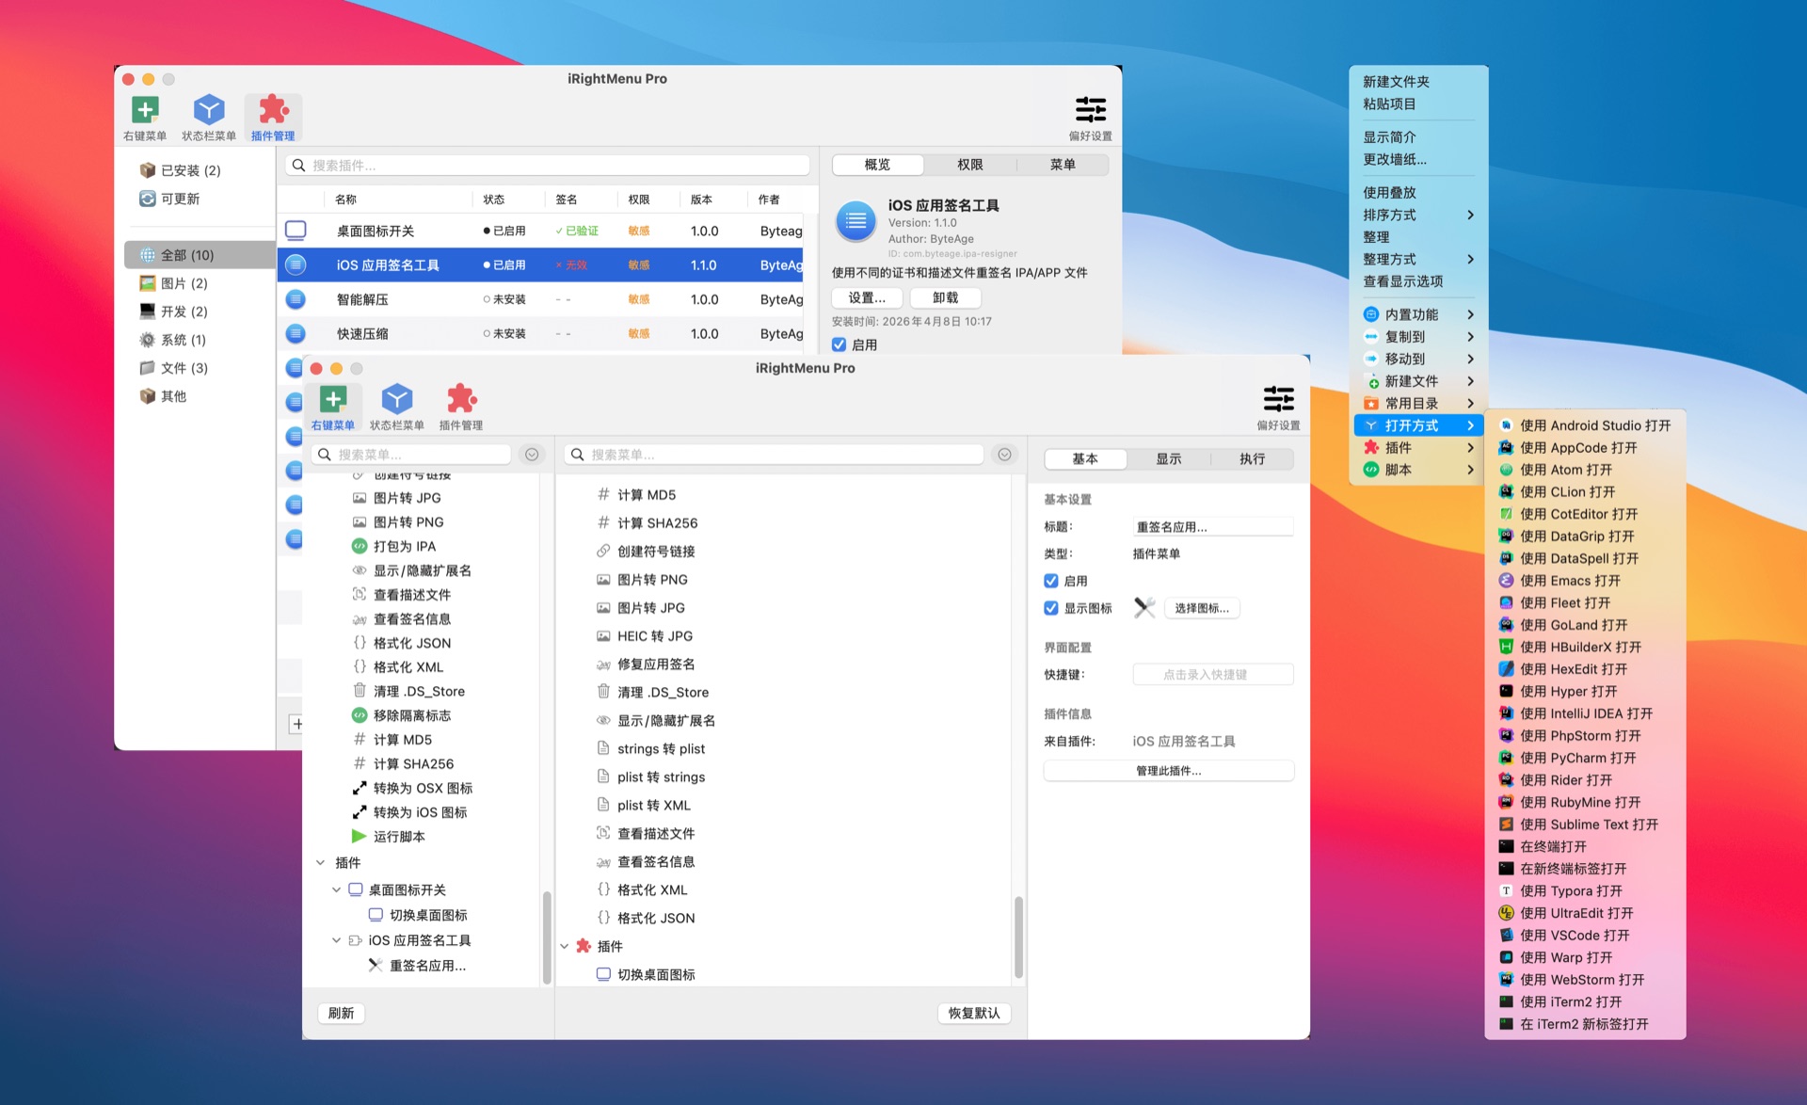Select 插件管理 puzzle icon in back window
This screenshot has width=1807, height=1105.
point(273,110)
